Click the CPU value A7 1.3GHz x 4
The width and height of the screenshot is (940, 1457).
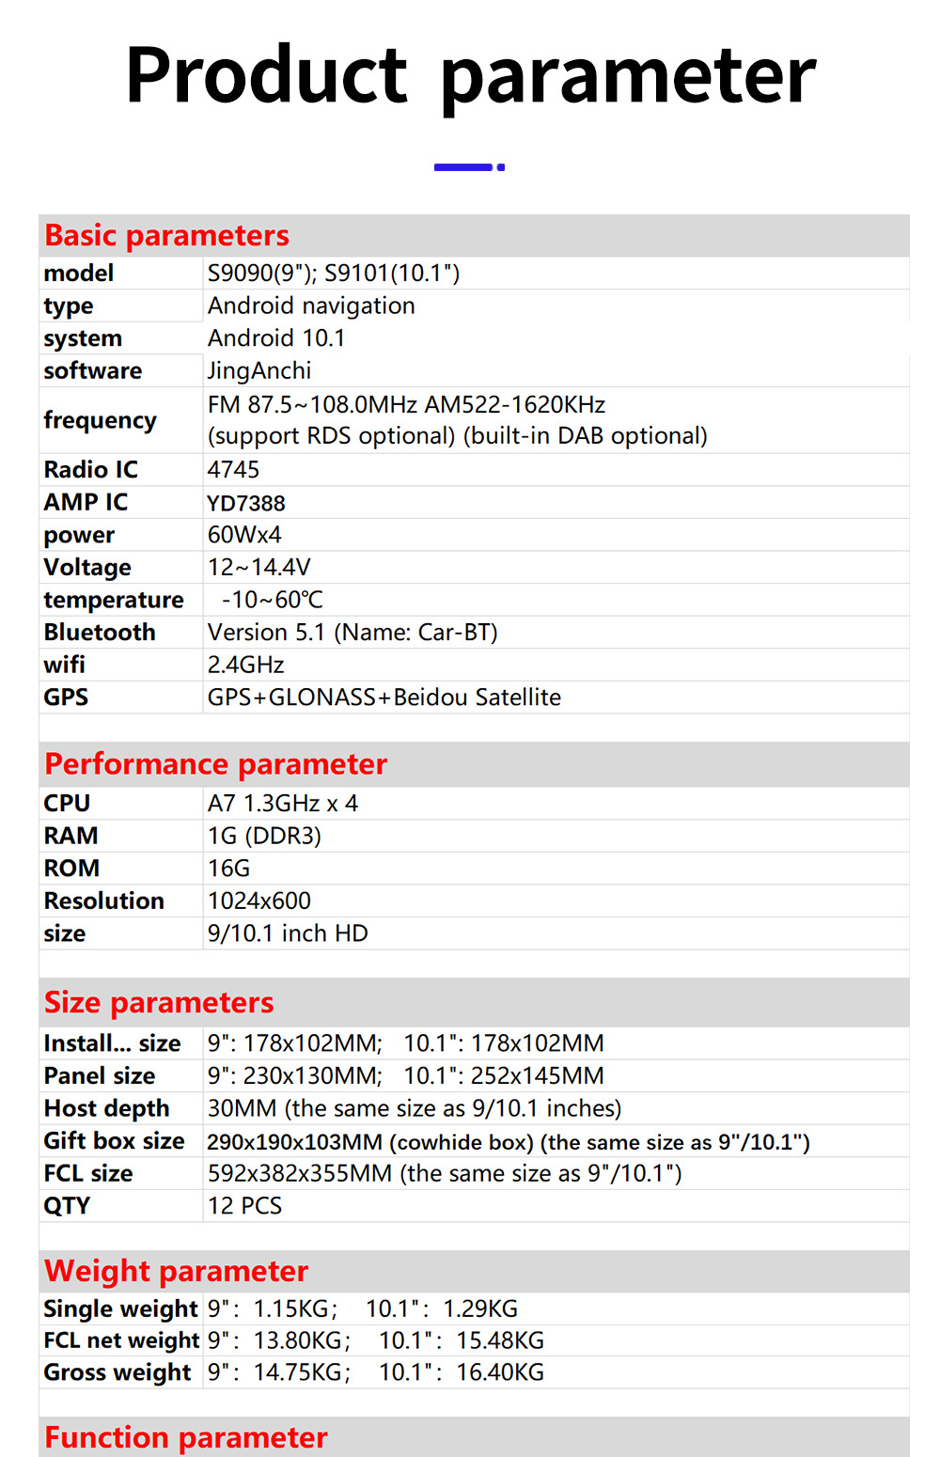283,804
